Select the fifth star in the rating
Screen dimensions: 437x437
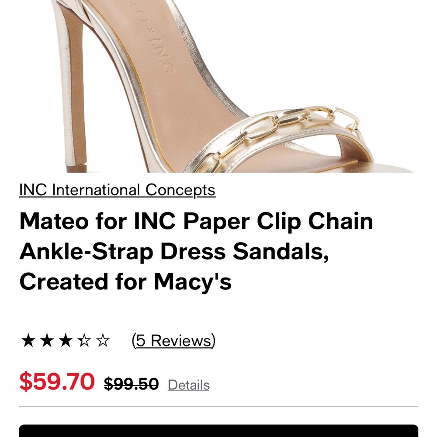pyautogui.click(x=102, y=340)
